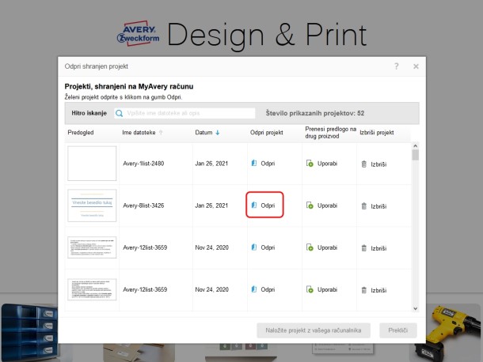Delete the Avery-8list-3426 project with Izbriši

pyautogui.click(x=377, y=206)
